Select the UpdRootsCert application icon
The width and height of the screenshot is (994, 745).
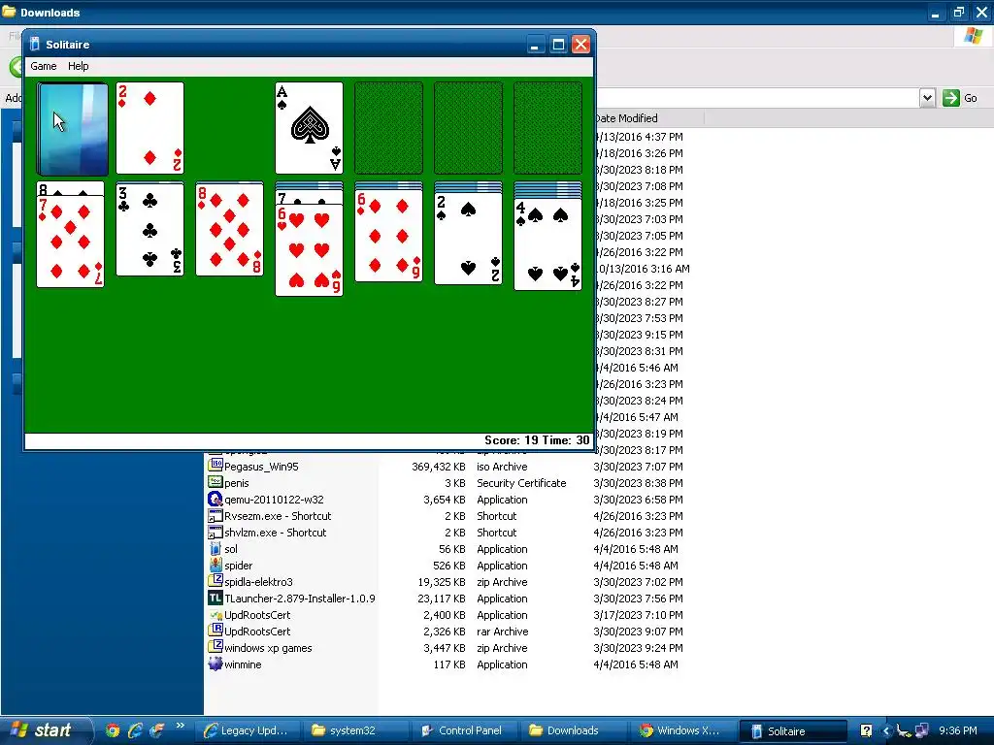coord(215,614)
